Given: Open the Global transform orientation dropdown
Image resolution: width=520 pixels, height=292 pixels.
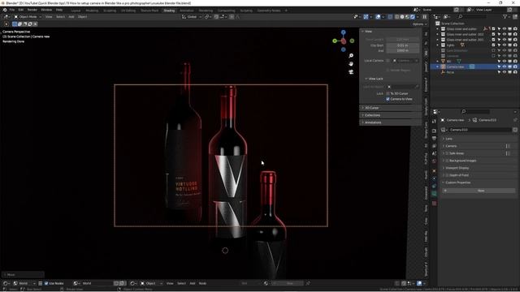Looking at the screenshot, I should coord(192,16).
